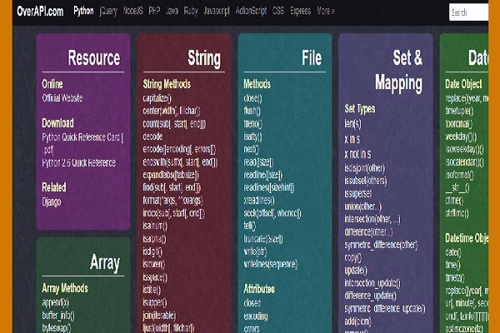Open the isdisjoint(other) link
This screenshot has width=500, height=333.
(x=364, y=168)
